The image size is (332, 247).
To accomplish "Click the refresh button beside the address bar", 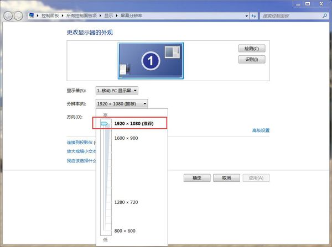I will (x=253, y=16).
